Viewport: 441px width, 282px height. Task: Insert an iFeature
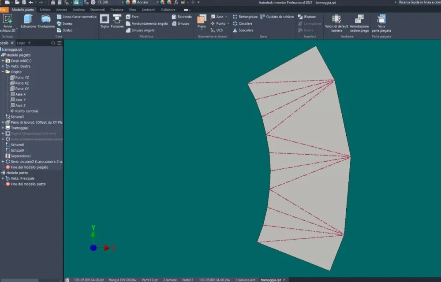[307, 17]
